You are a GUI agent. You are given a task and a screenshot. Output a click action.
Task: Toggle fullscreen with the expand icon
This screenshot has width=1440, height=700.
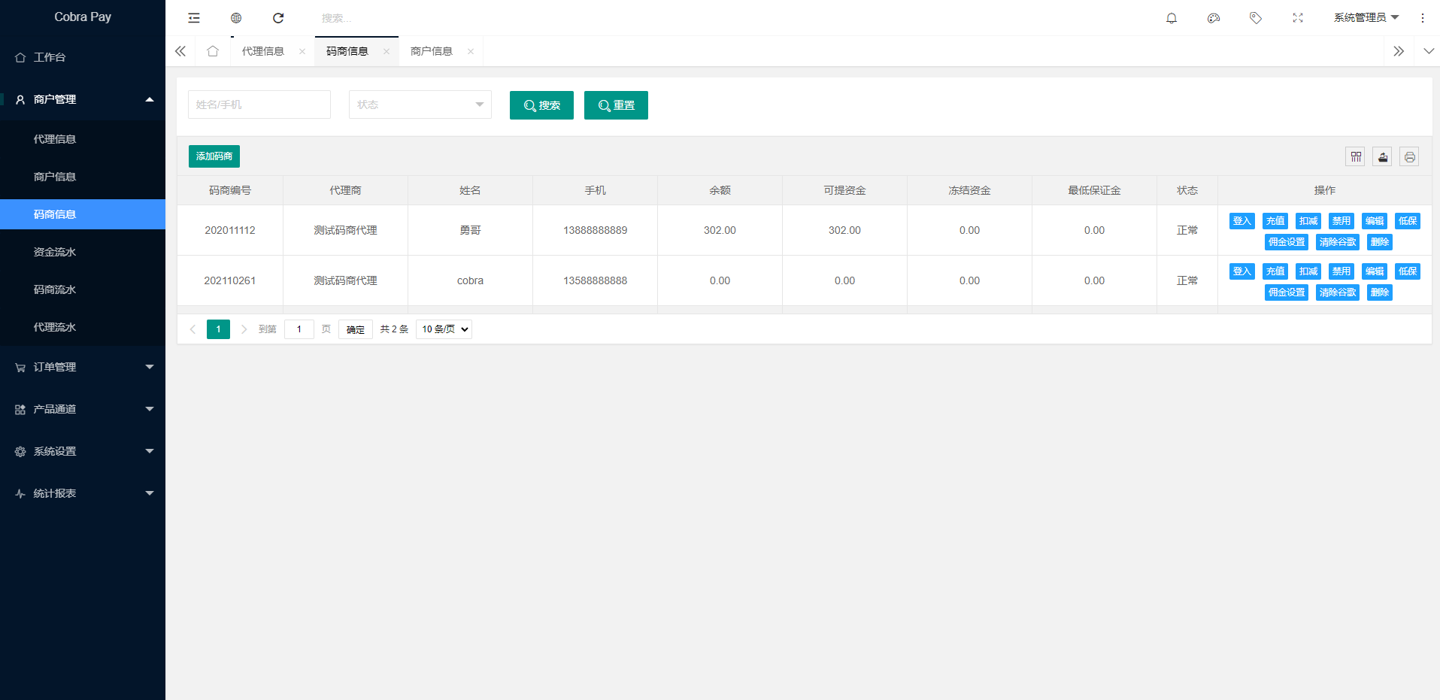point(1298,18)
